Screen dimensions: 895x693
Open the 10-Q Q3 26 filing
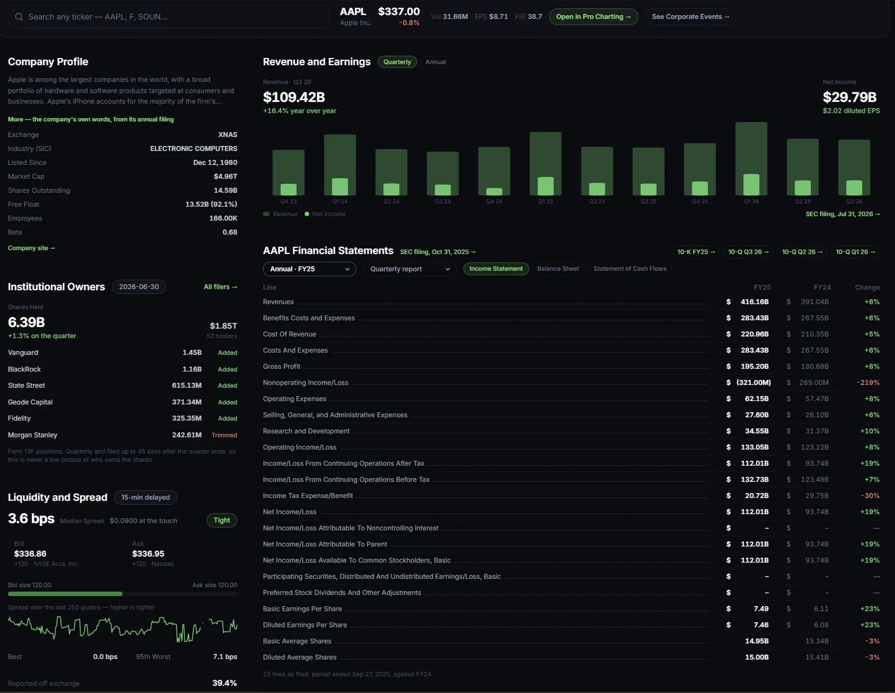tap(748, 252)
